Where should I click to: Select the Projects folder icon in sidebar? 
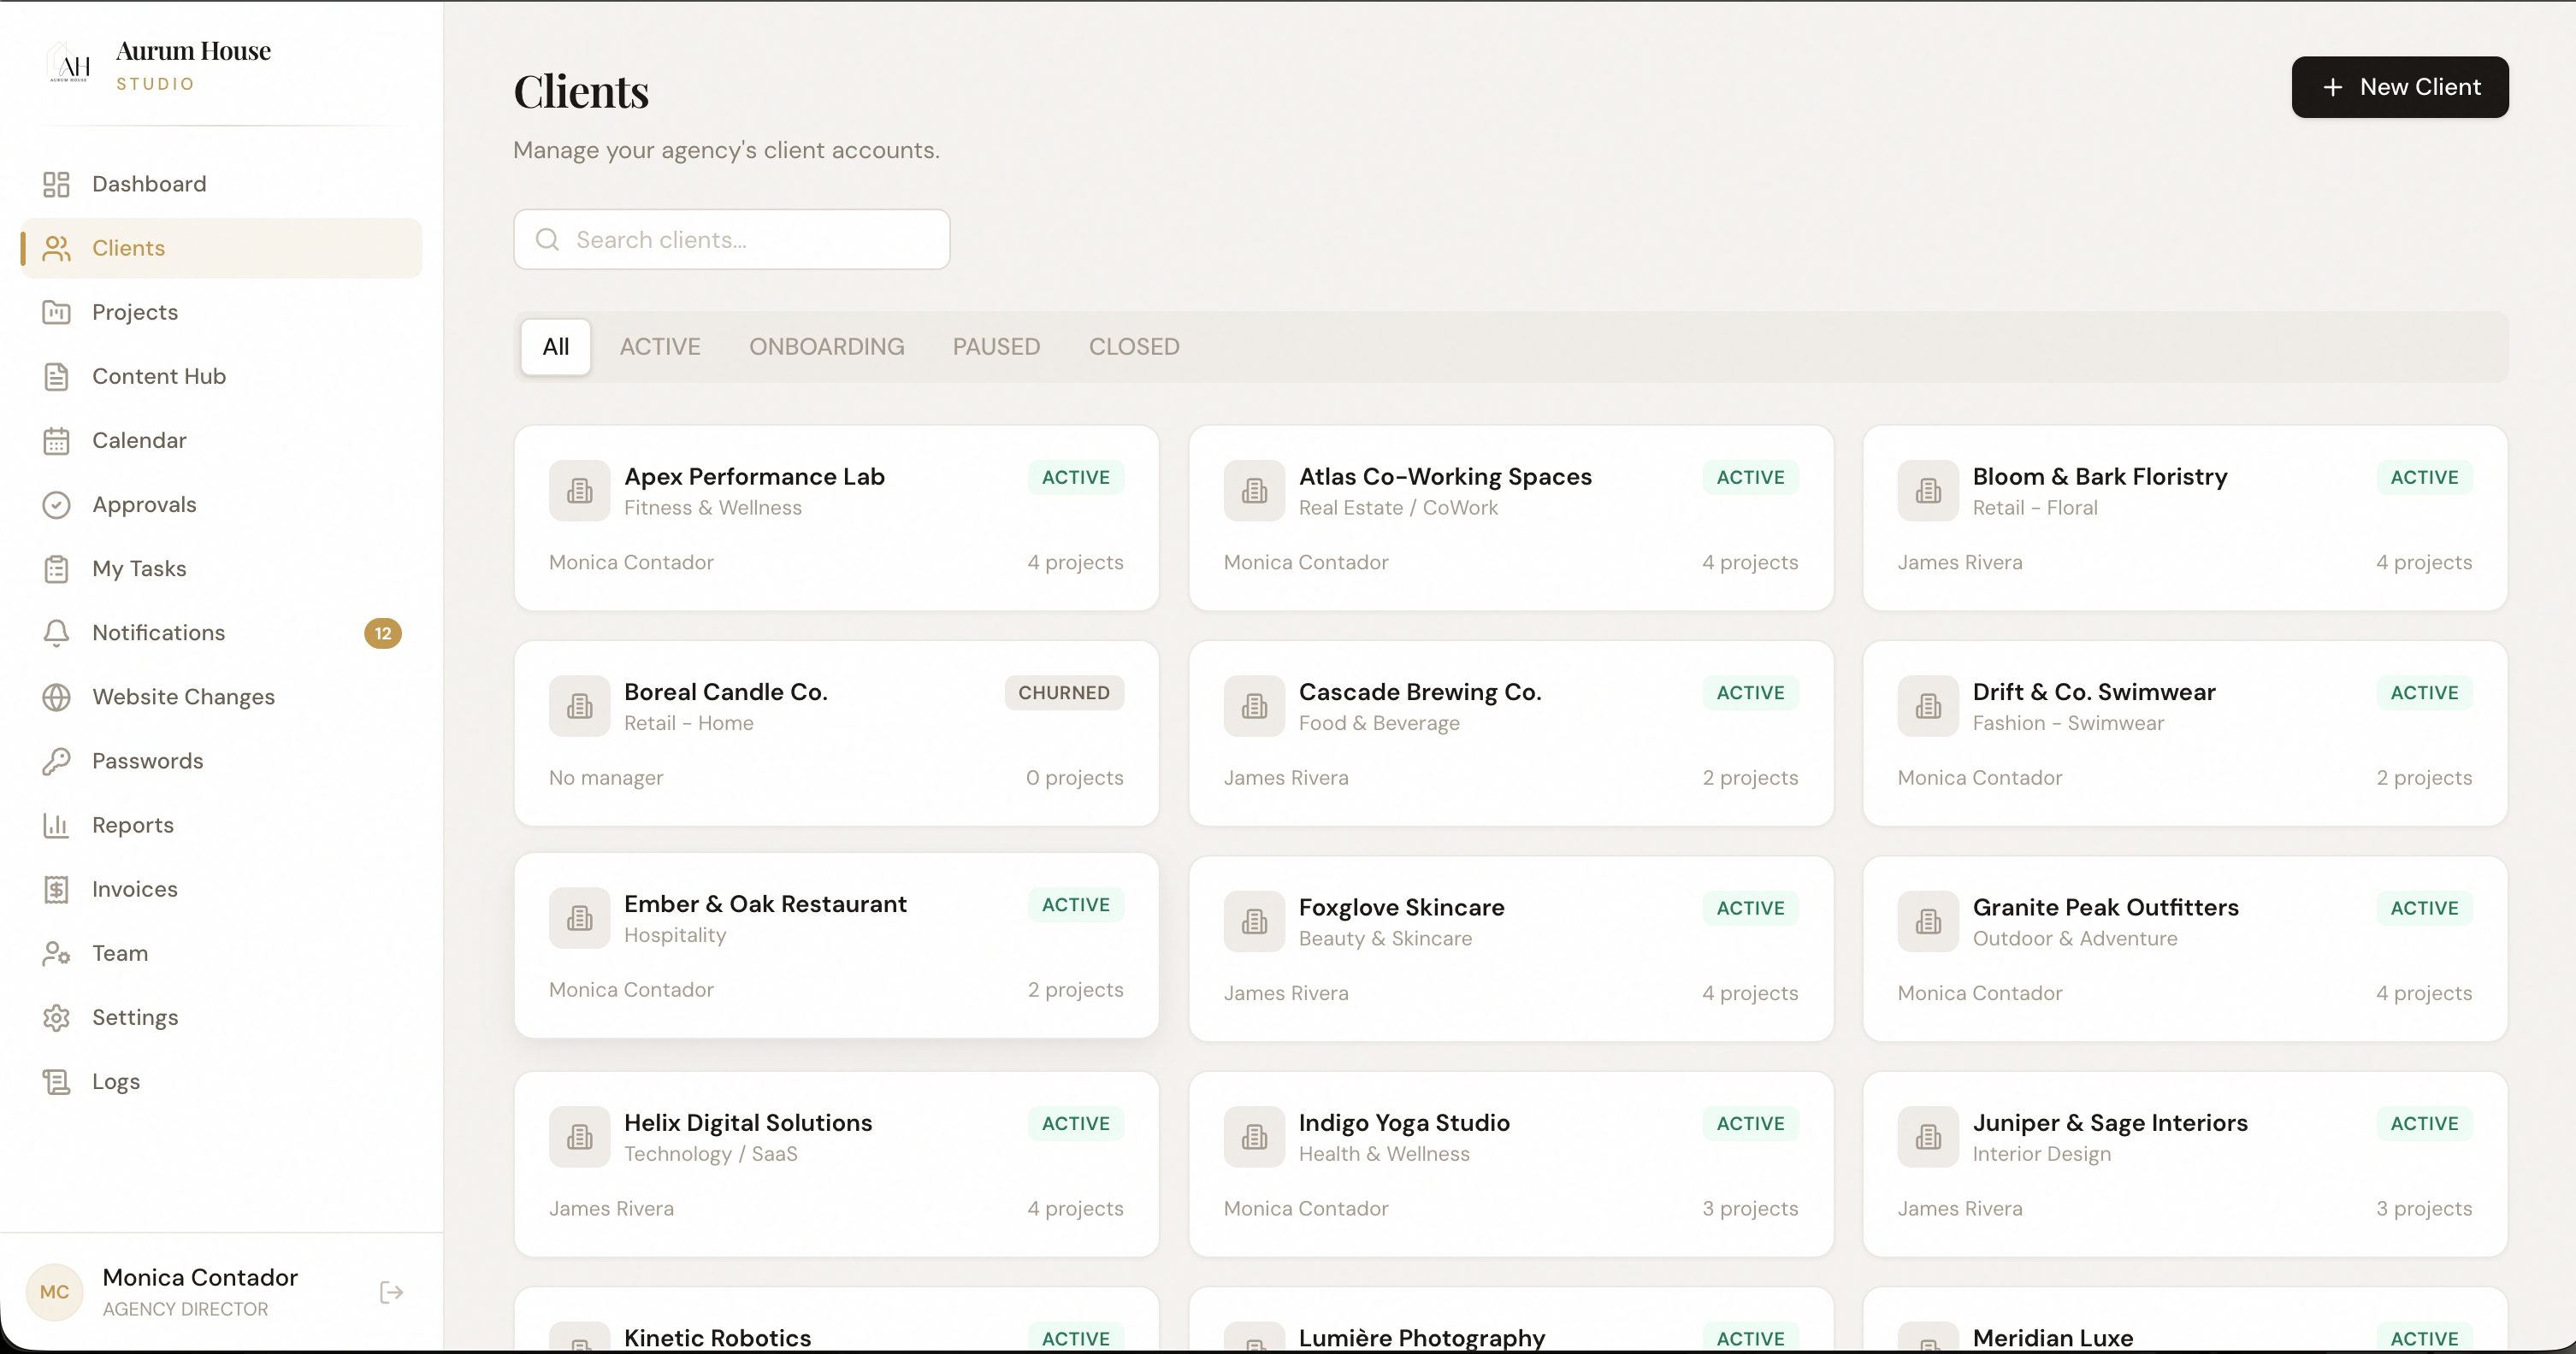[x=57, y=312]
